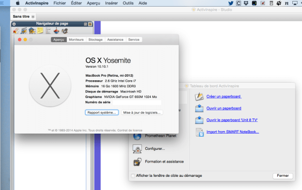Click the 'Version 10.10.1' text
Viewport: 302px width, 190px height.
(97, 67)
